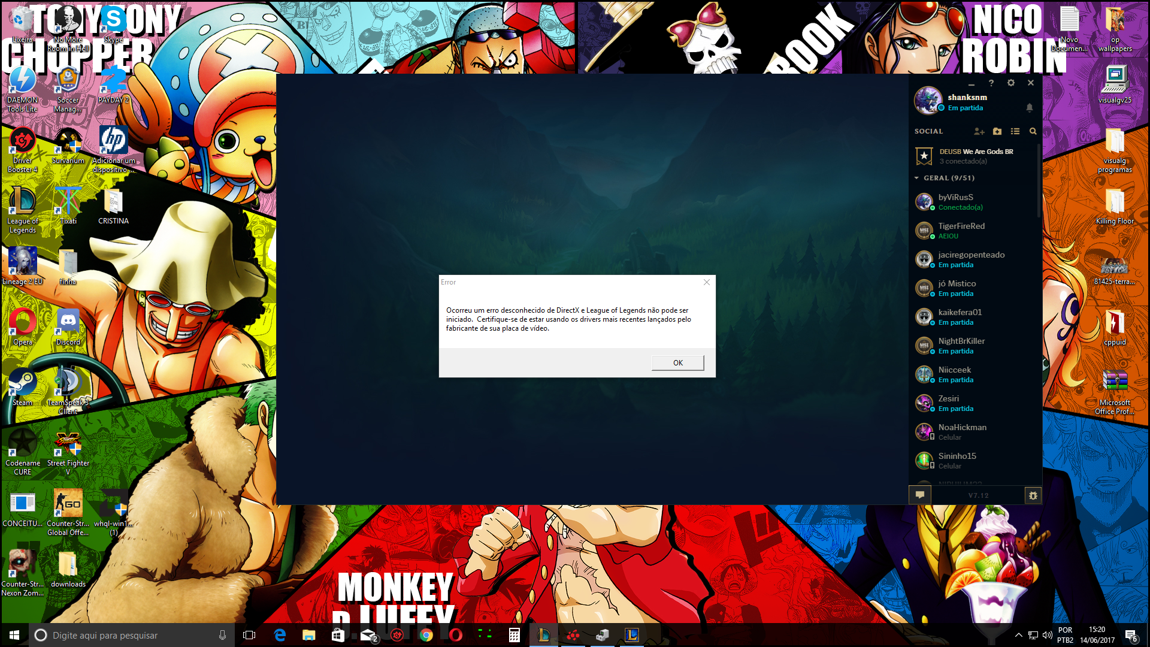Screen dimensions: 1150x647
Task: Open the DEUSB We Are Gods BR club
Action: pos(973,156)
